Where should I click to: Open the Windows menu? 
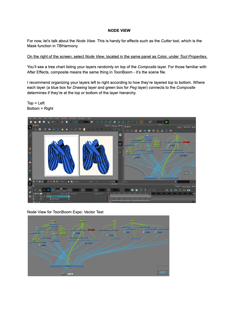click(x=82, y=118)
